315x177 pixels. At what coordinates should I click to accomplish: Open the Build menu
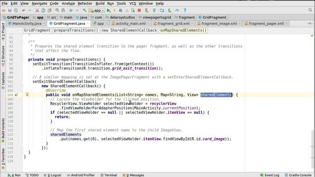click(100, 3)
